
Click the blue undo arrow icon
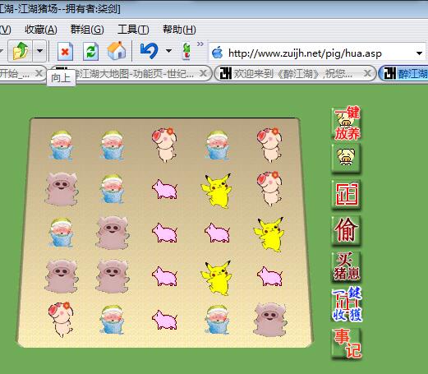click(x=149, y=51)
